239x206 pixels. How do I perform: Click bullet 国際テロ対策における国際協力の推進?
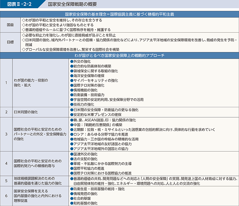point(101,173)
